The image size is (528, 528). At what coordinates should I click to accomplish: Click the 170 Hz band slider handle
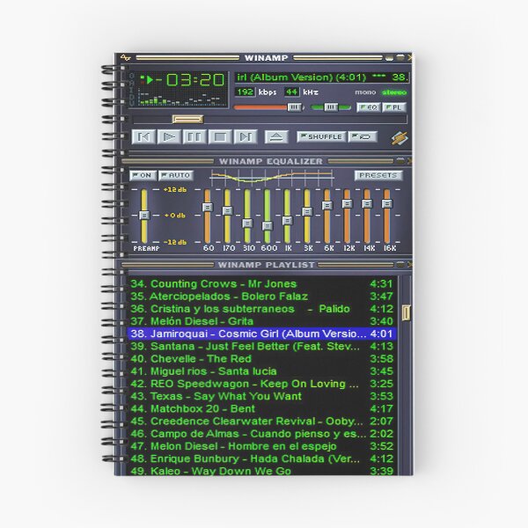coord(228,211)
